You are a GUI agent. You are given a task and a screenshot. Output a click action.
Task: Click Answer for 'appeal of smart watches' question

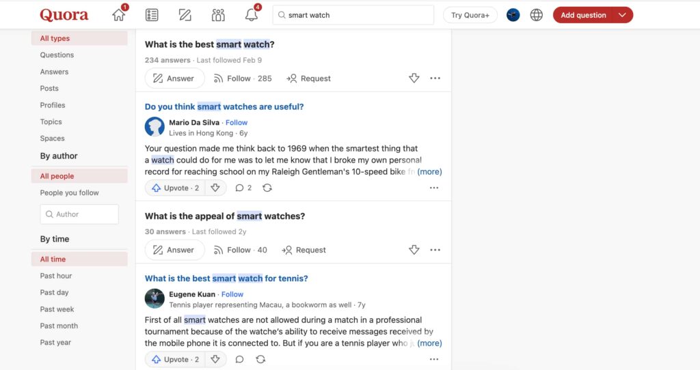(174, 250)
